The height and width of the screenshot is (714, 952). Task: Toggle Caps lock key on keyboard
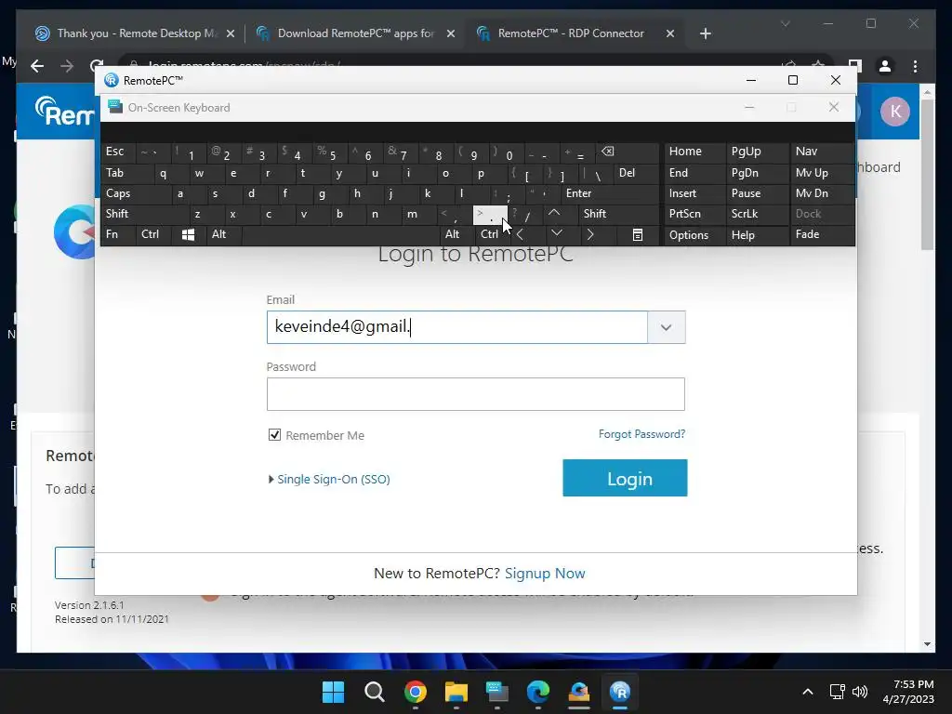coord(136,193)
